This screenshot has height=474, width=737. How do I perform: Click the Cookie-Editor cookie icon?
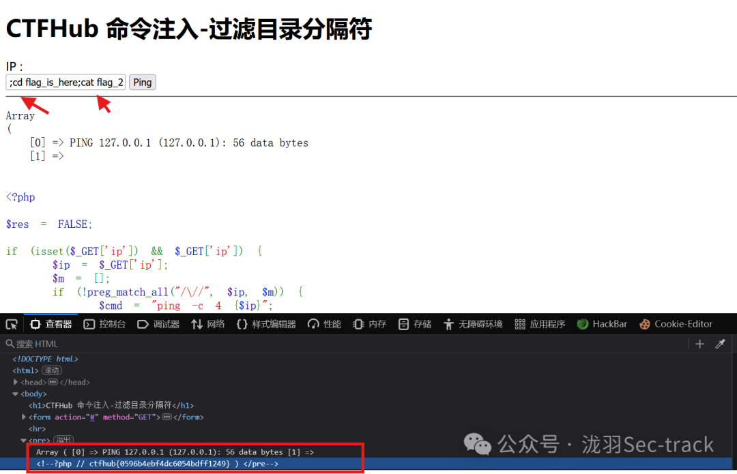(x=645, y=324)
